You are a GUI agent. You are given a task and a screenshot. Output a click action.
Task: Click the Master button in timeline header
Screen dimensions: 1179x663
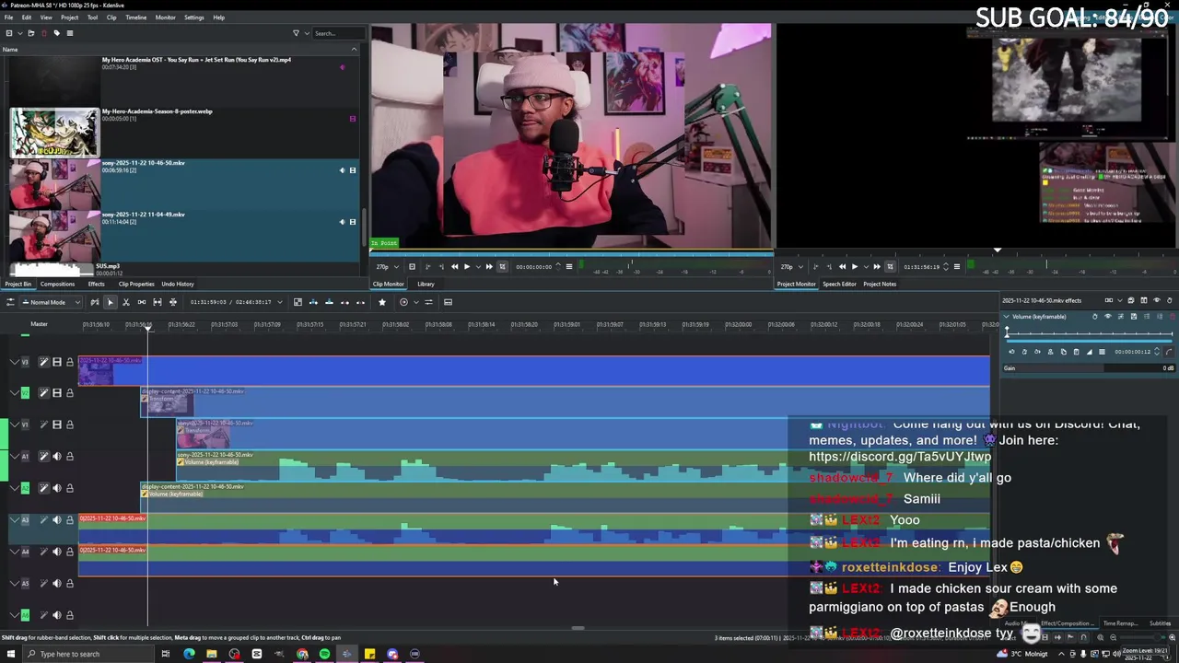coord(39,324)
